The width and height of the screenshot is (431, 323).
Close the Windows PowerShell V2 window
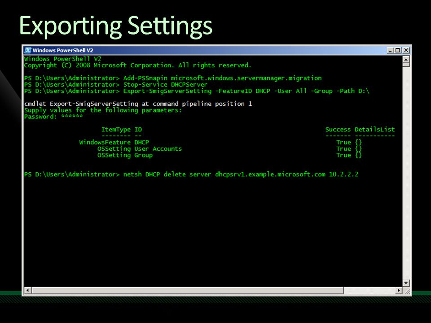click(x=406, y=50)
